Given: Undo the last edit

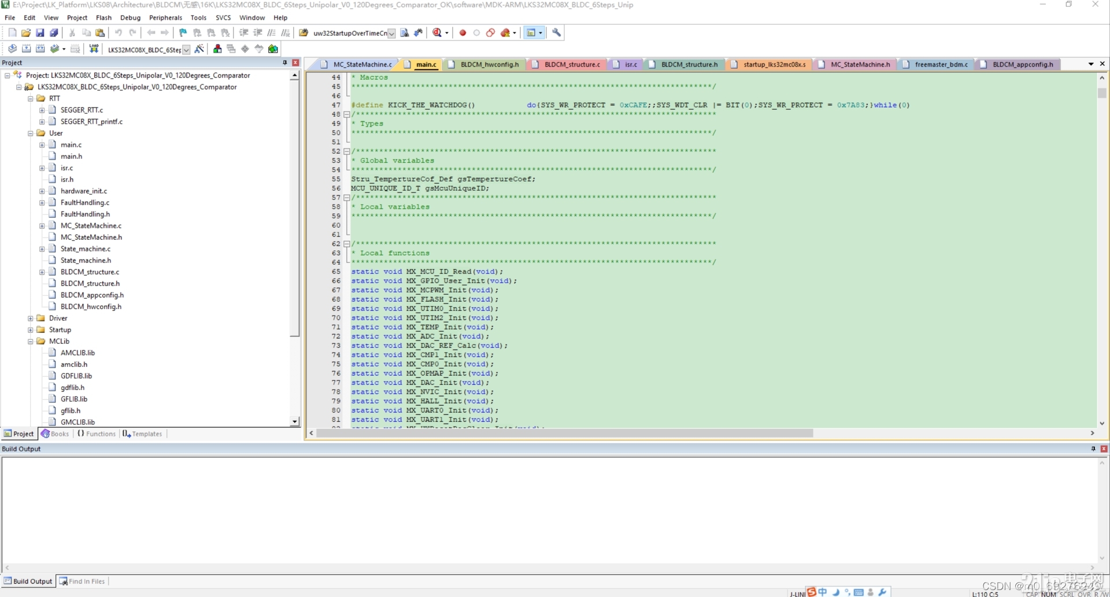Looking at the screenshot, I should click(x=119, y=33).
